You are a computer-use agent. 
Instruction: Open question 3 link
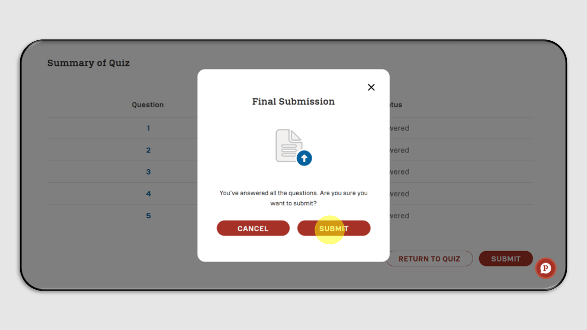click(148, 172)
